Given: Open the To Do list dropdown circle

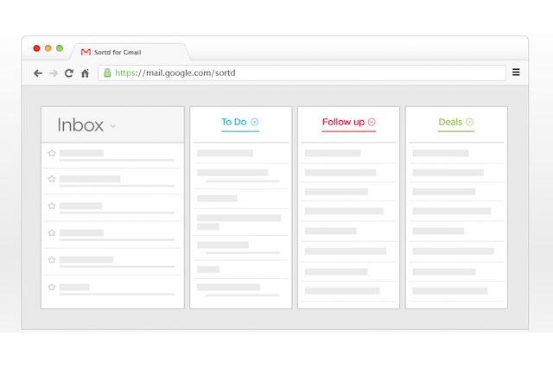Looking at the screenshot, I should tap(255, 122).
